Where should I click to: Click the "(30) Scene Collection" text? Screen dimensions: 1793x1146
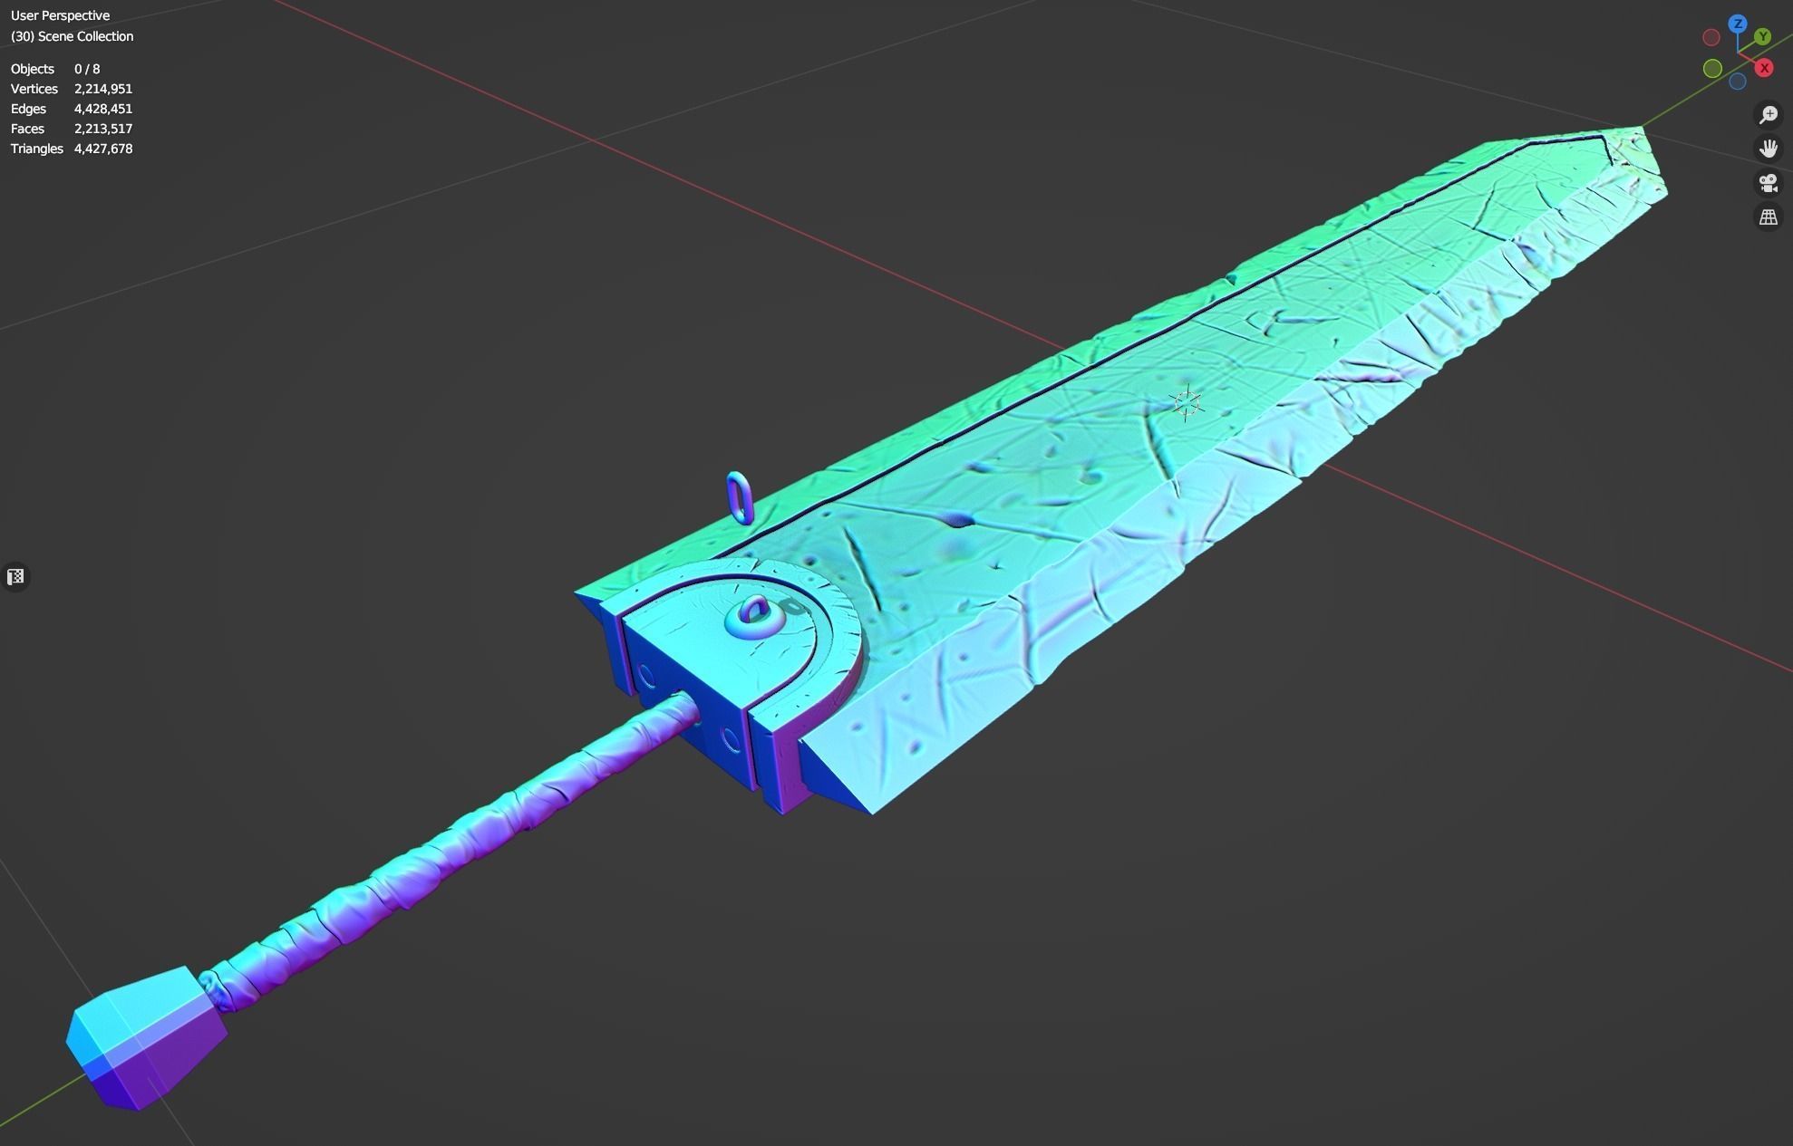pyautogui.click(x=72, y=36)
